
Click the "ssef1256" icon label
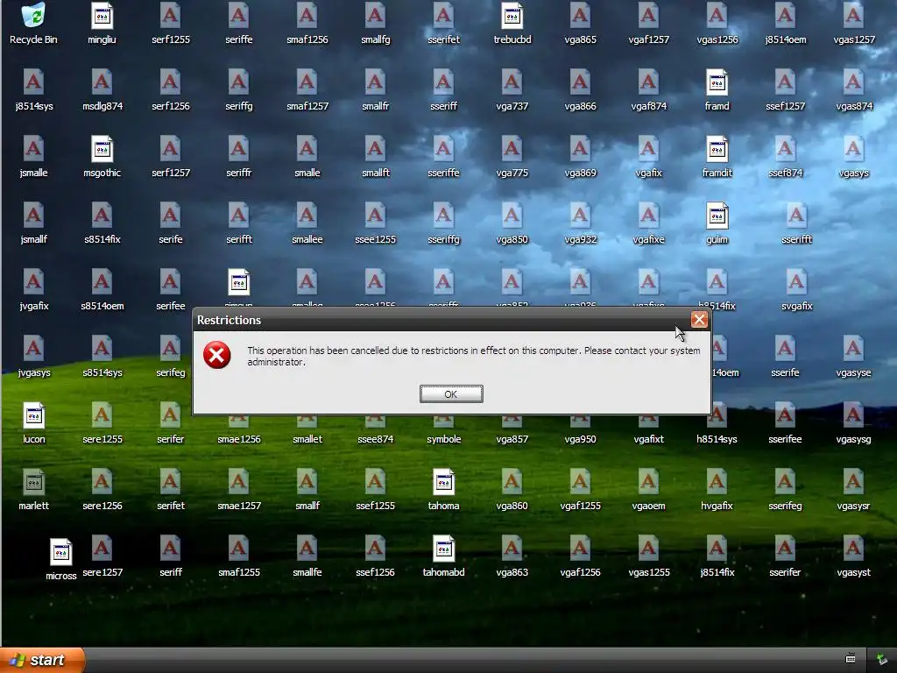pos(375,571)
